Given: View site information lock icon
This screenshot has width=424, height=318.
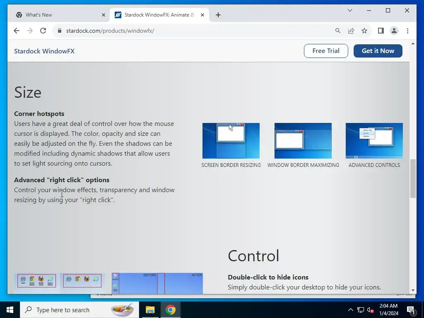Looking at the screenshot, I should 60,31.
